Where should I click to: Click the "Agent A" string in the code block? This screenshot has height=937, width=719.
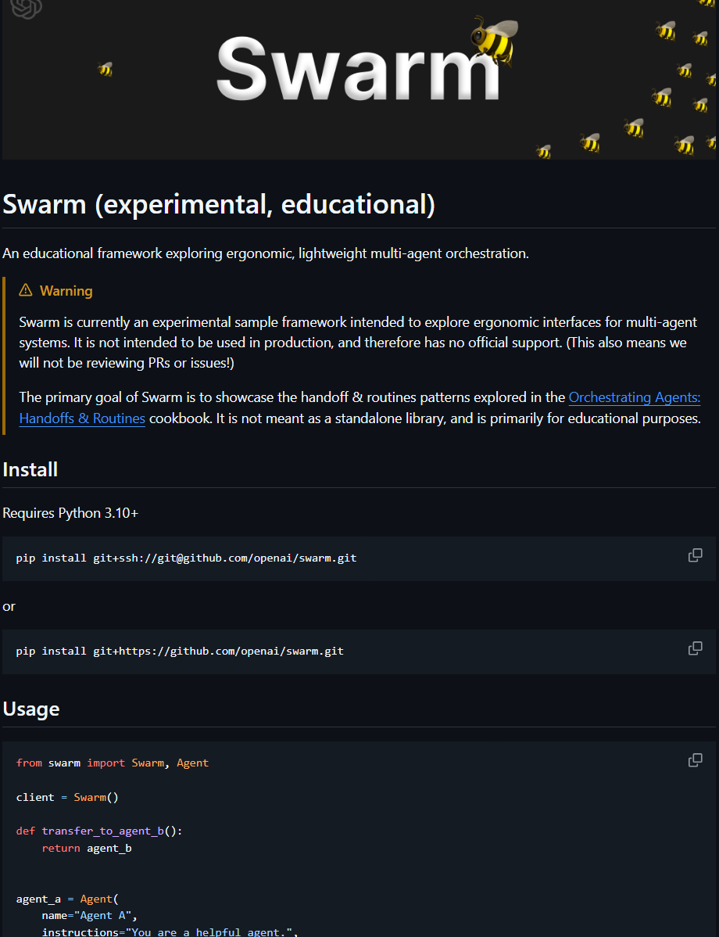107,915
